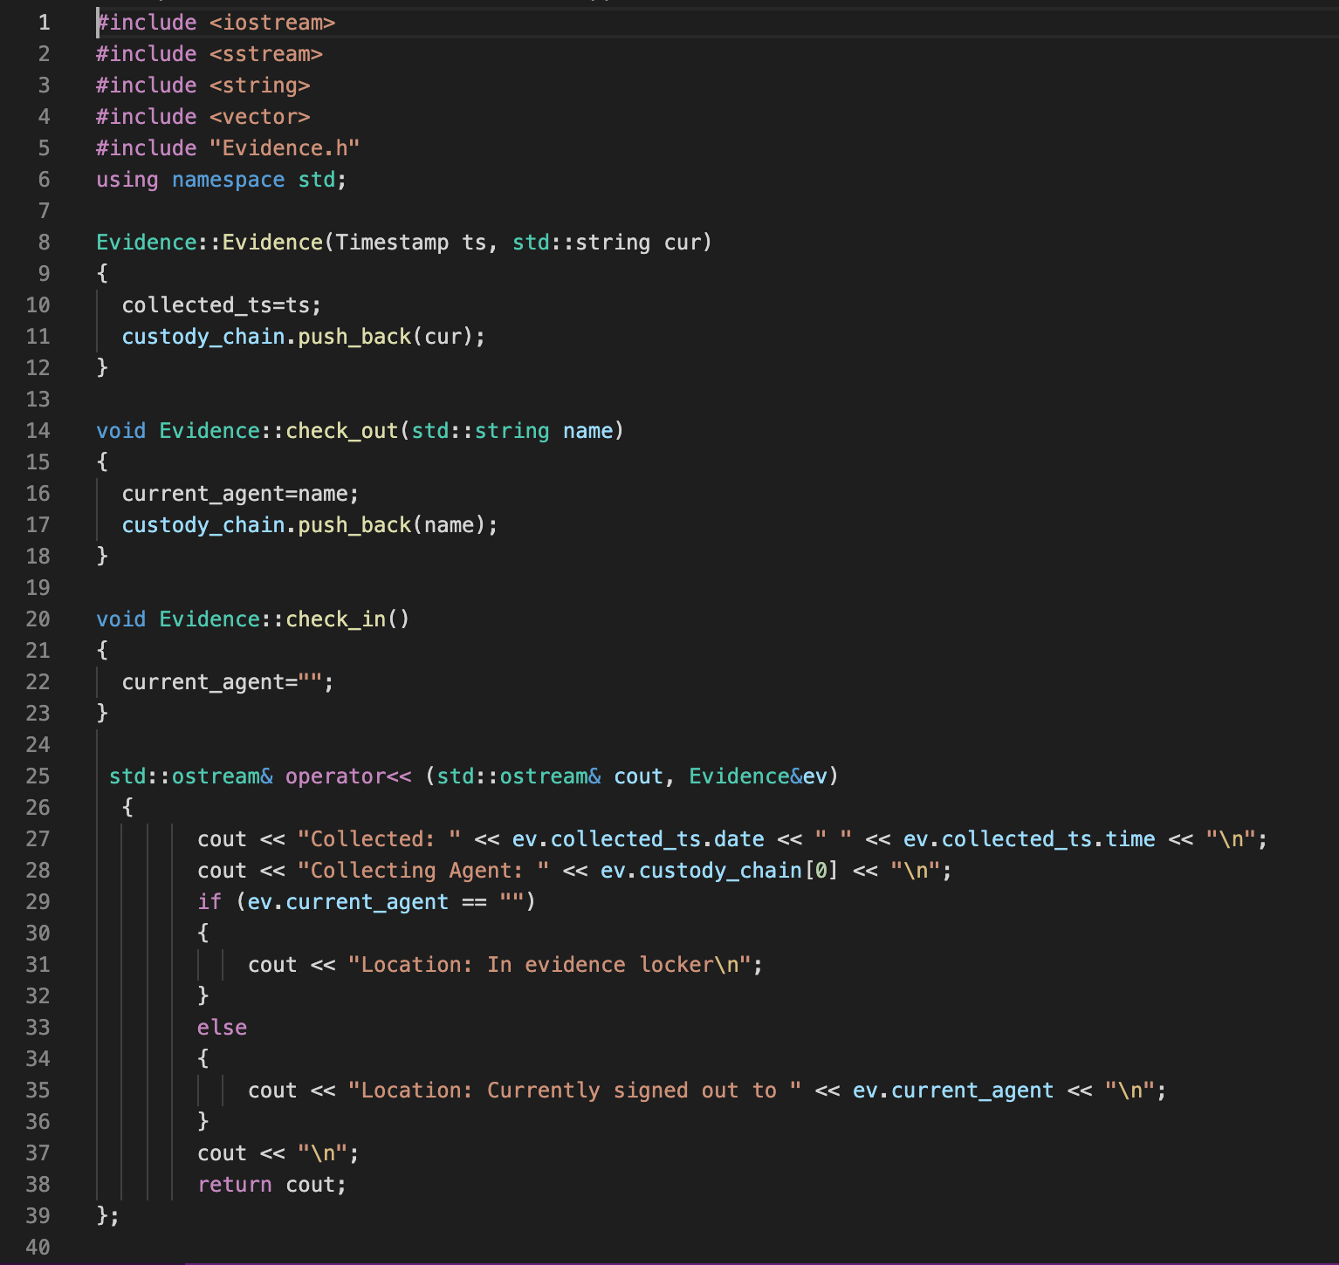Click the 'if' keyword
The height and width of the screenshot is (1265, 1339).
pos(209,902)
